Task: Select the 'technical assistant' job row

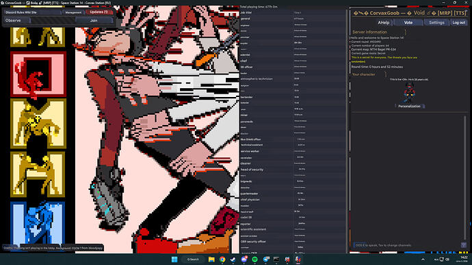Action: point(293,145)
